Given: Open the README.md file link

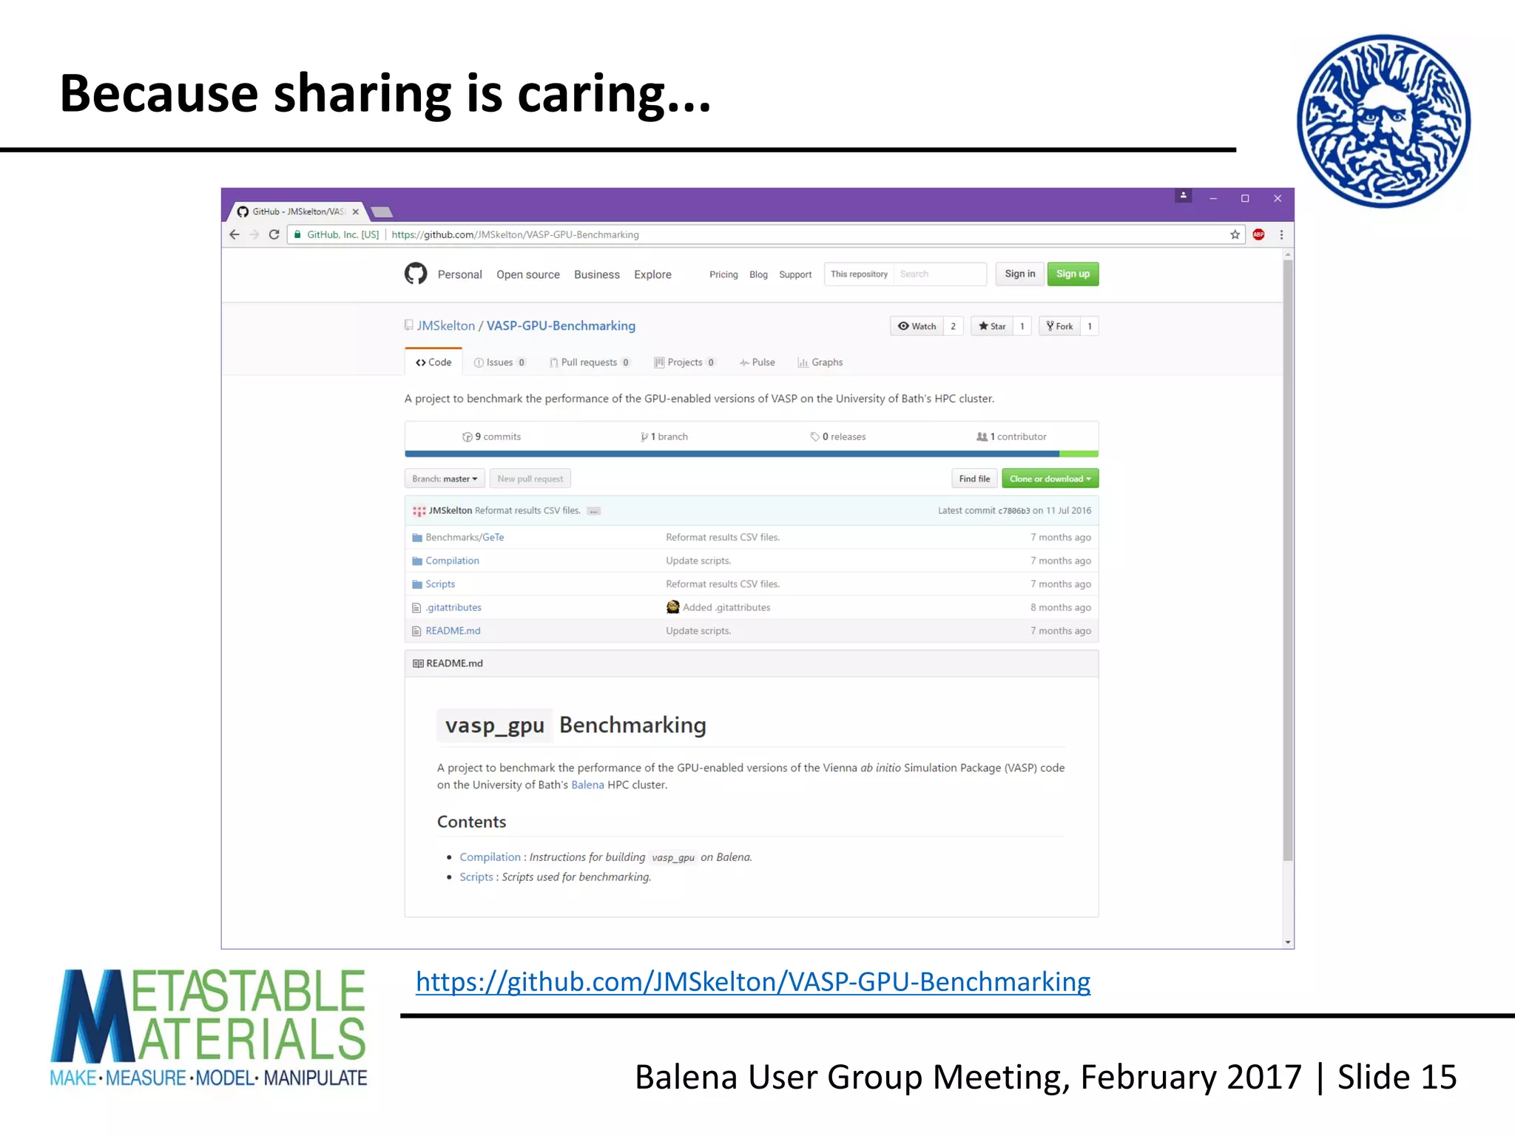Looking at the screenshot, I should tap(453, 631).
